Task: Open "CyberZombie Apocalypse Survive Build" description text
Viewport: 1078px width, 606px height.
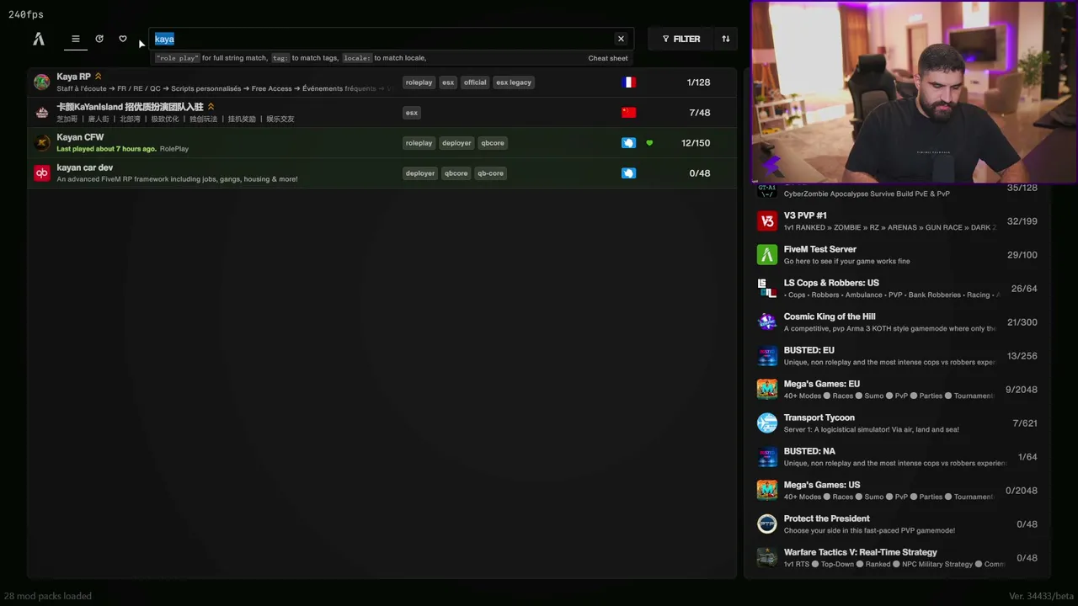Action: pos(867,194)
